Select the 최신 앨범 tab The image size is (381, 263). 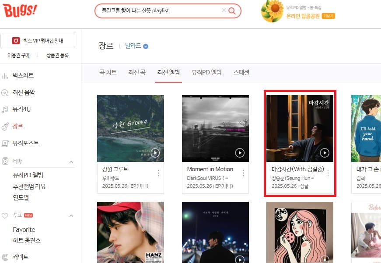click(168, 72)
